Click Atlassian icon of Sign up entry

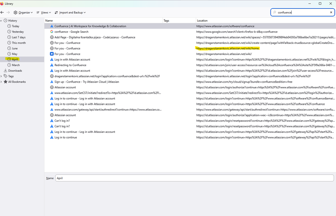coord(52,82)
